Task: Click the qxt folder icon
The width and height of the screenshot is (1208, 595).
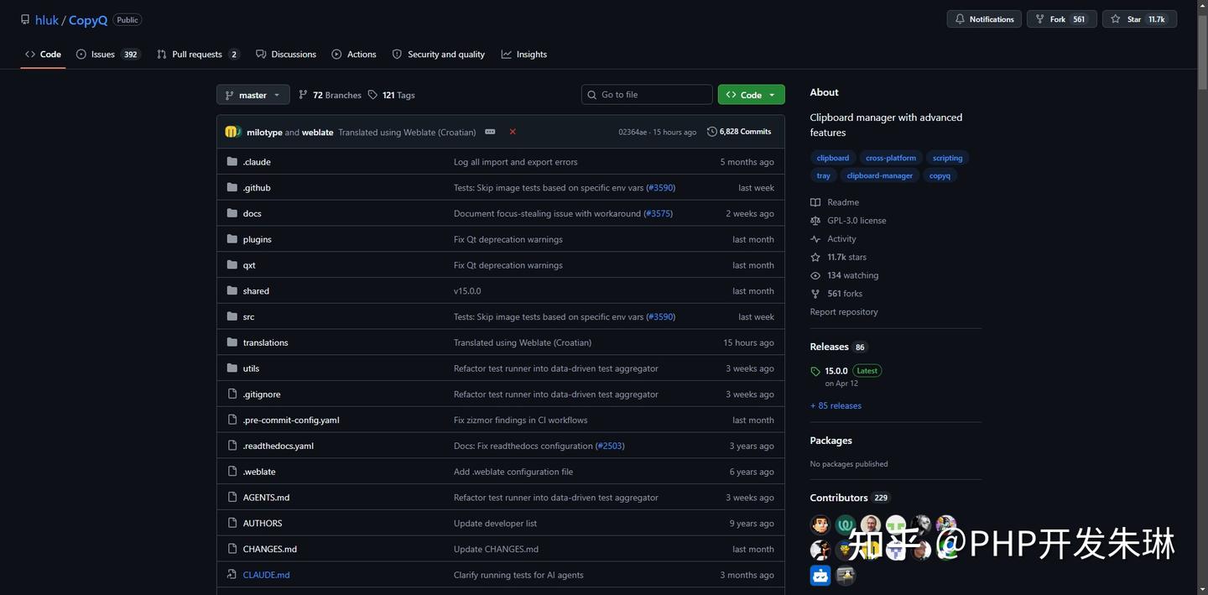Action: (x=232, y=265)
